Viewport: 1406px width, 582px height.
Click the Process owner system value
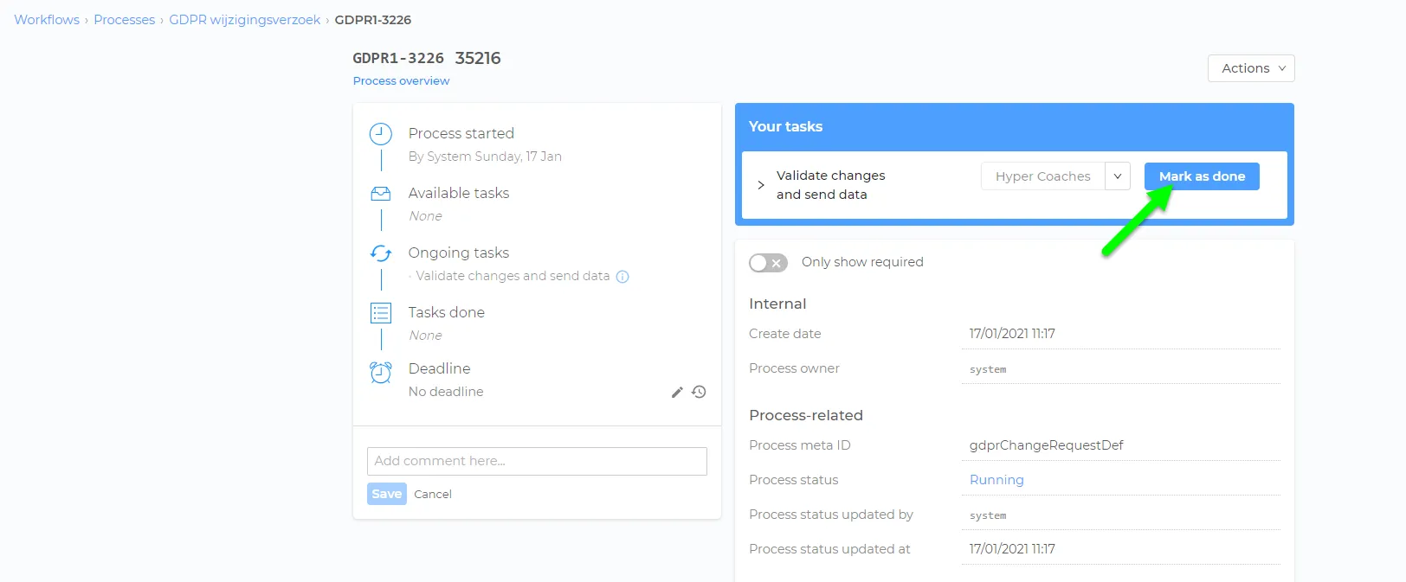(988, 369)
